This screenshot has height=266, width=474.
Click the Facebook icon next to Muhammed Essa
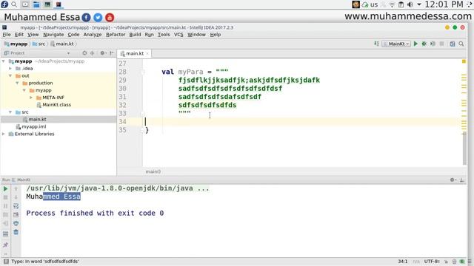pyautogui.click(x=86, y=18)
